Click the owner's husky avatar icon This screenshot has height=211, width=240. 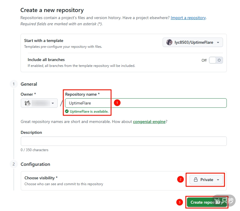click(x=28, y=103)
